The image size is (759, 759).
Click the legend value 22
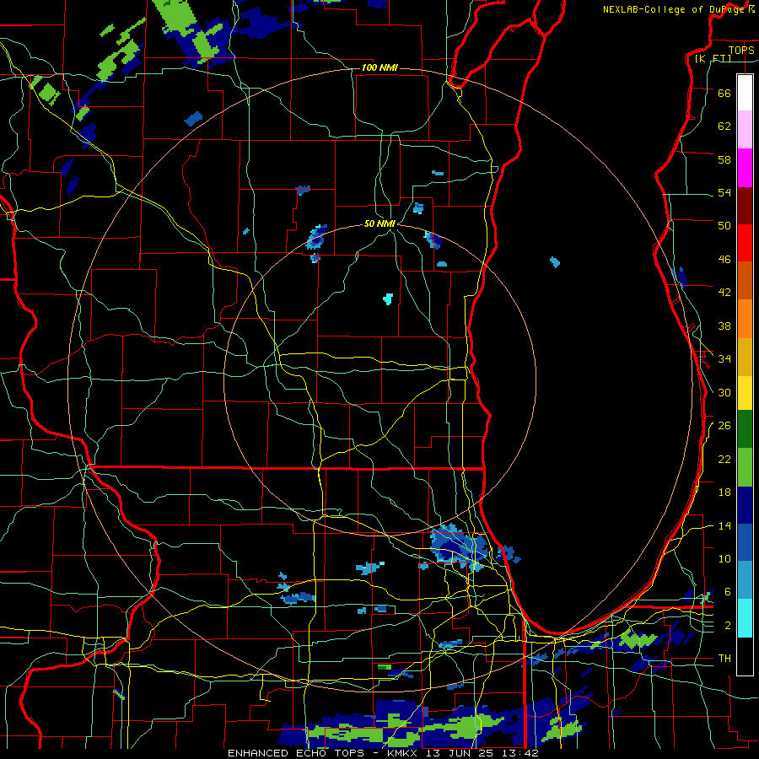pos(724,460)
